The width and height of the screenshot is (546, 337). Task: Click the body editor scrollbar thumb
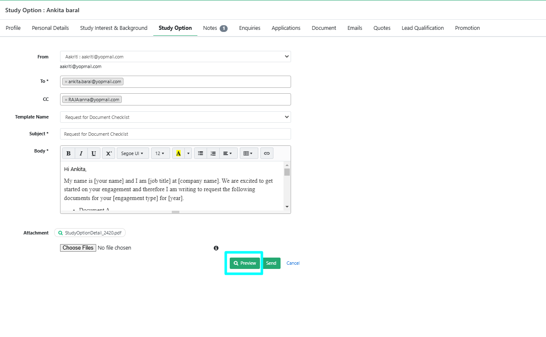287,172
